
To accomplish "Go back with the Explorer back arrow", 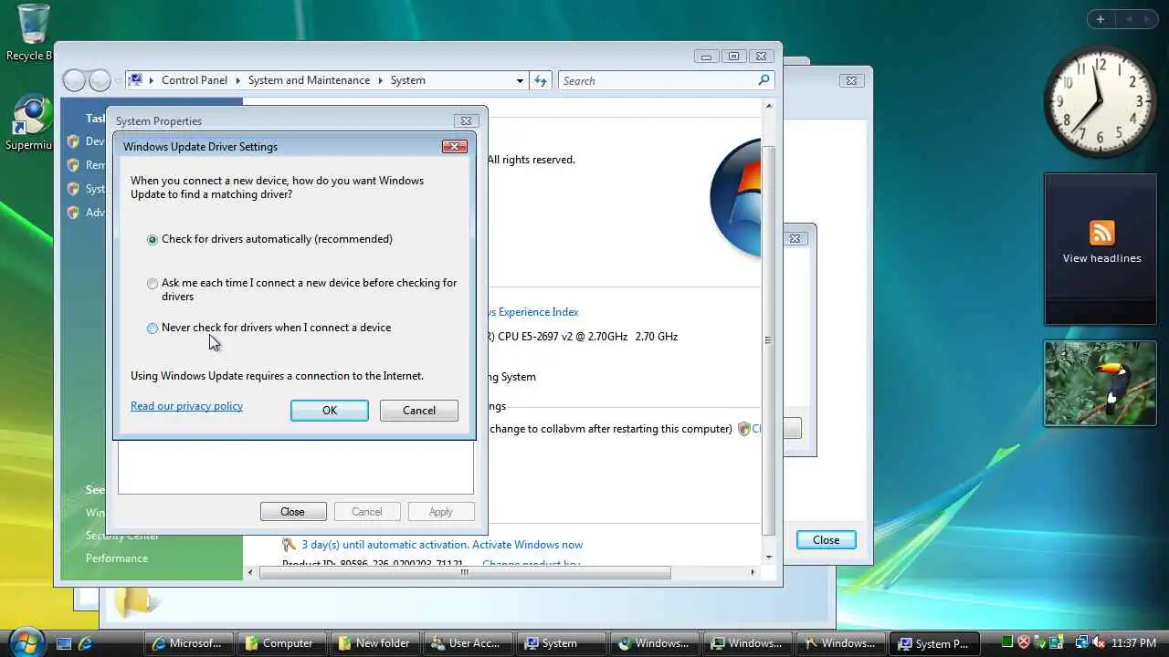I will point(74,80).
